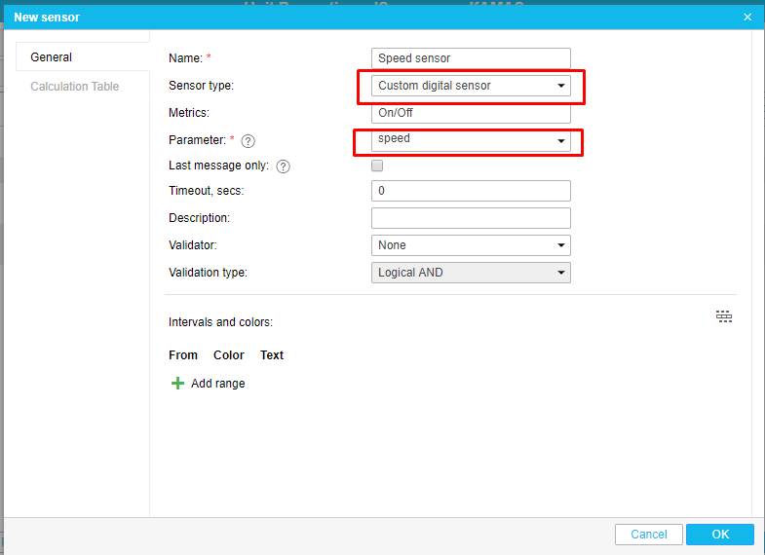Open the Calculation Table tab

[75, 87]
